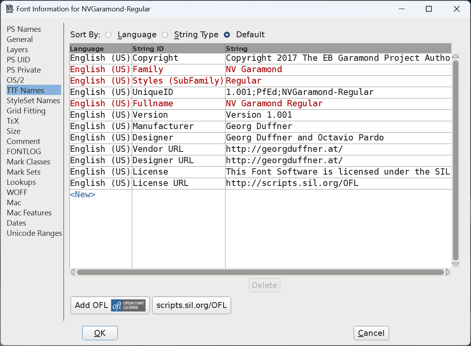Screen dimensions: 471x346
Task: Open Unicode Ranges section
Action: 35,233
